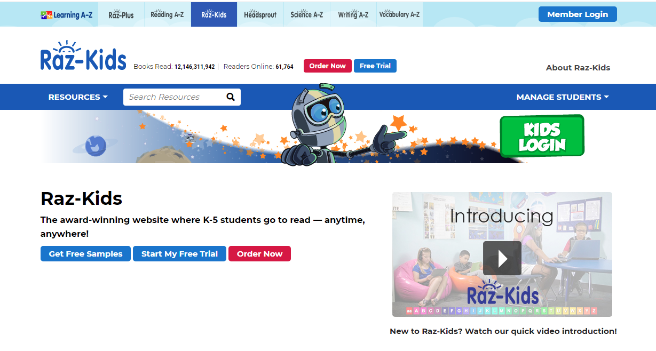Click the search magnifier icon
This screenshot has width=656, height=351.
click(x=231, y=97)
